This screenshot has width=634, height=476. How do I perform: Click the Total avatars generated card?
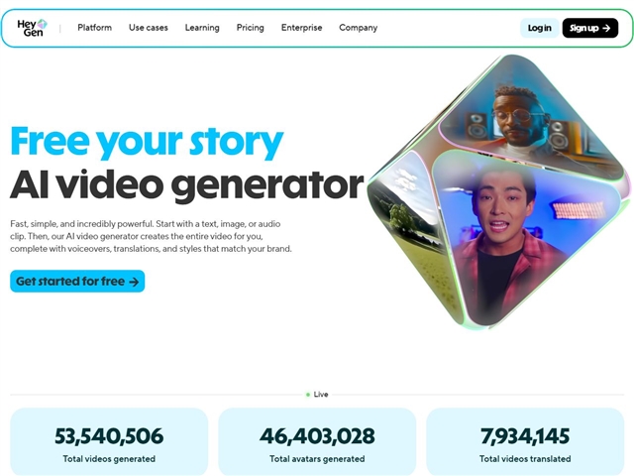tap(317, 441)
